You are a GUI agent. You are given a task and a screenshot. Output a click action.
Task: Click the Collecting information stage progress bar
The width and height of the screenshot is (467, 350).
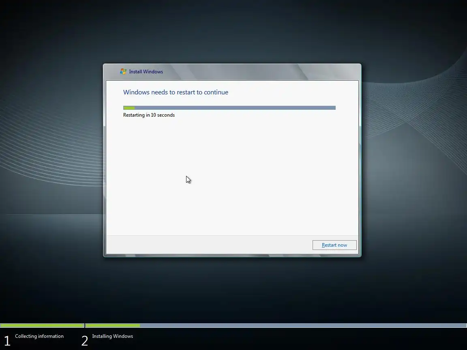[x=42, y=325]
